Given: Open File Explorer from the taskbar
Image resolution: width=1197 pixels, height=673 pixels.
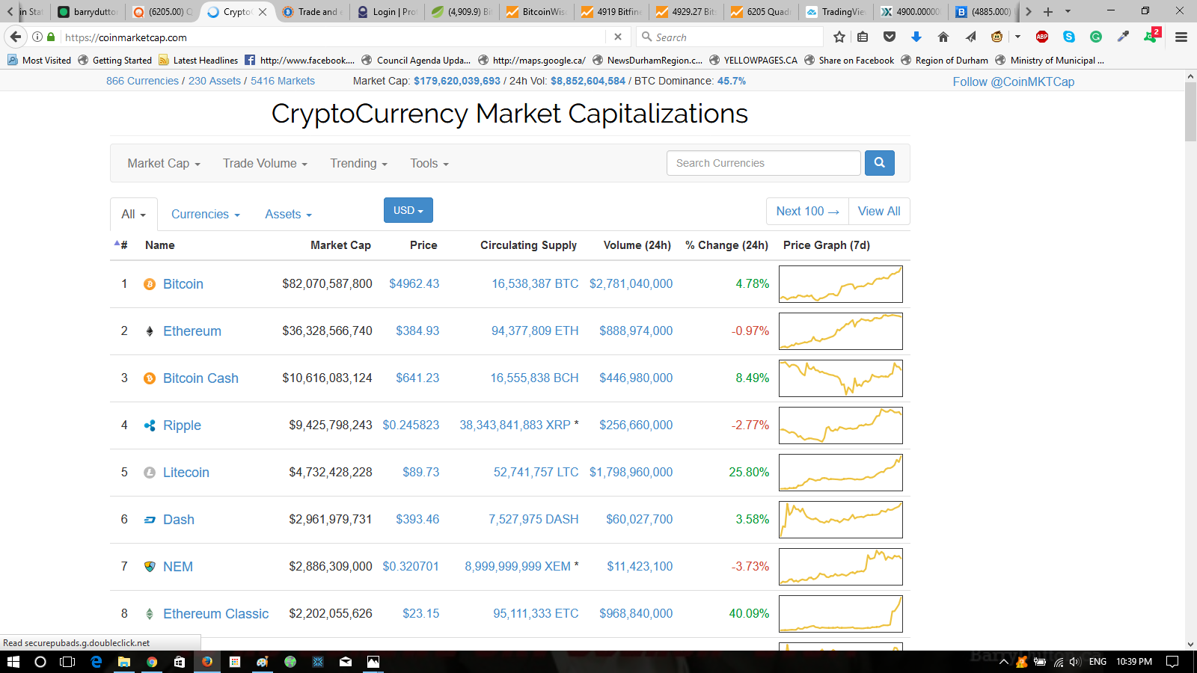Looking at the screenshot, I should tap(124, 662).
